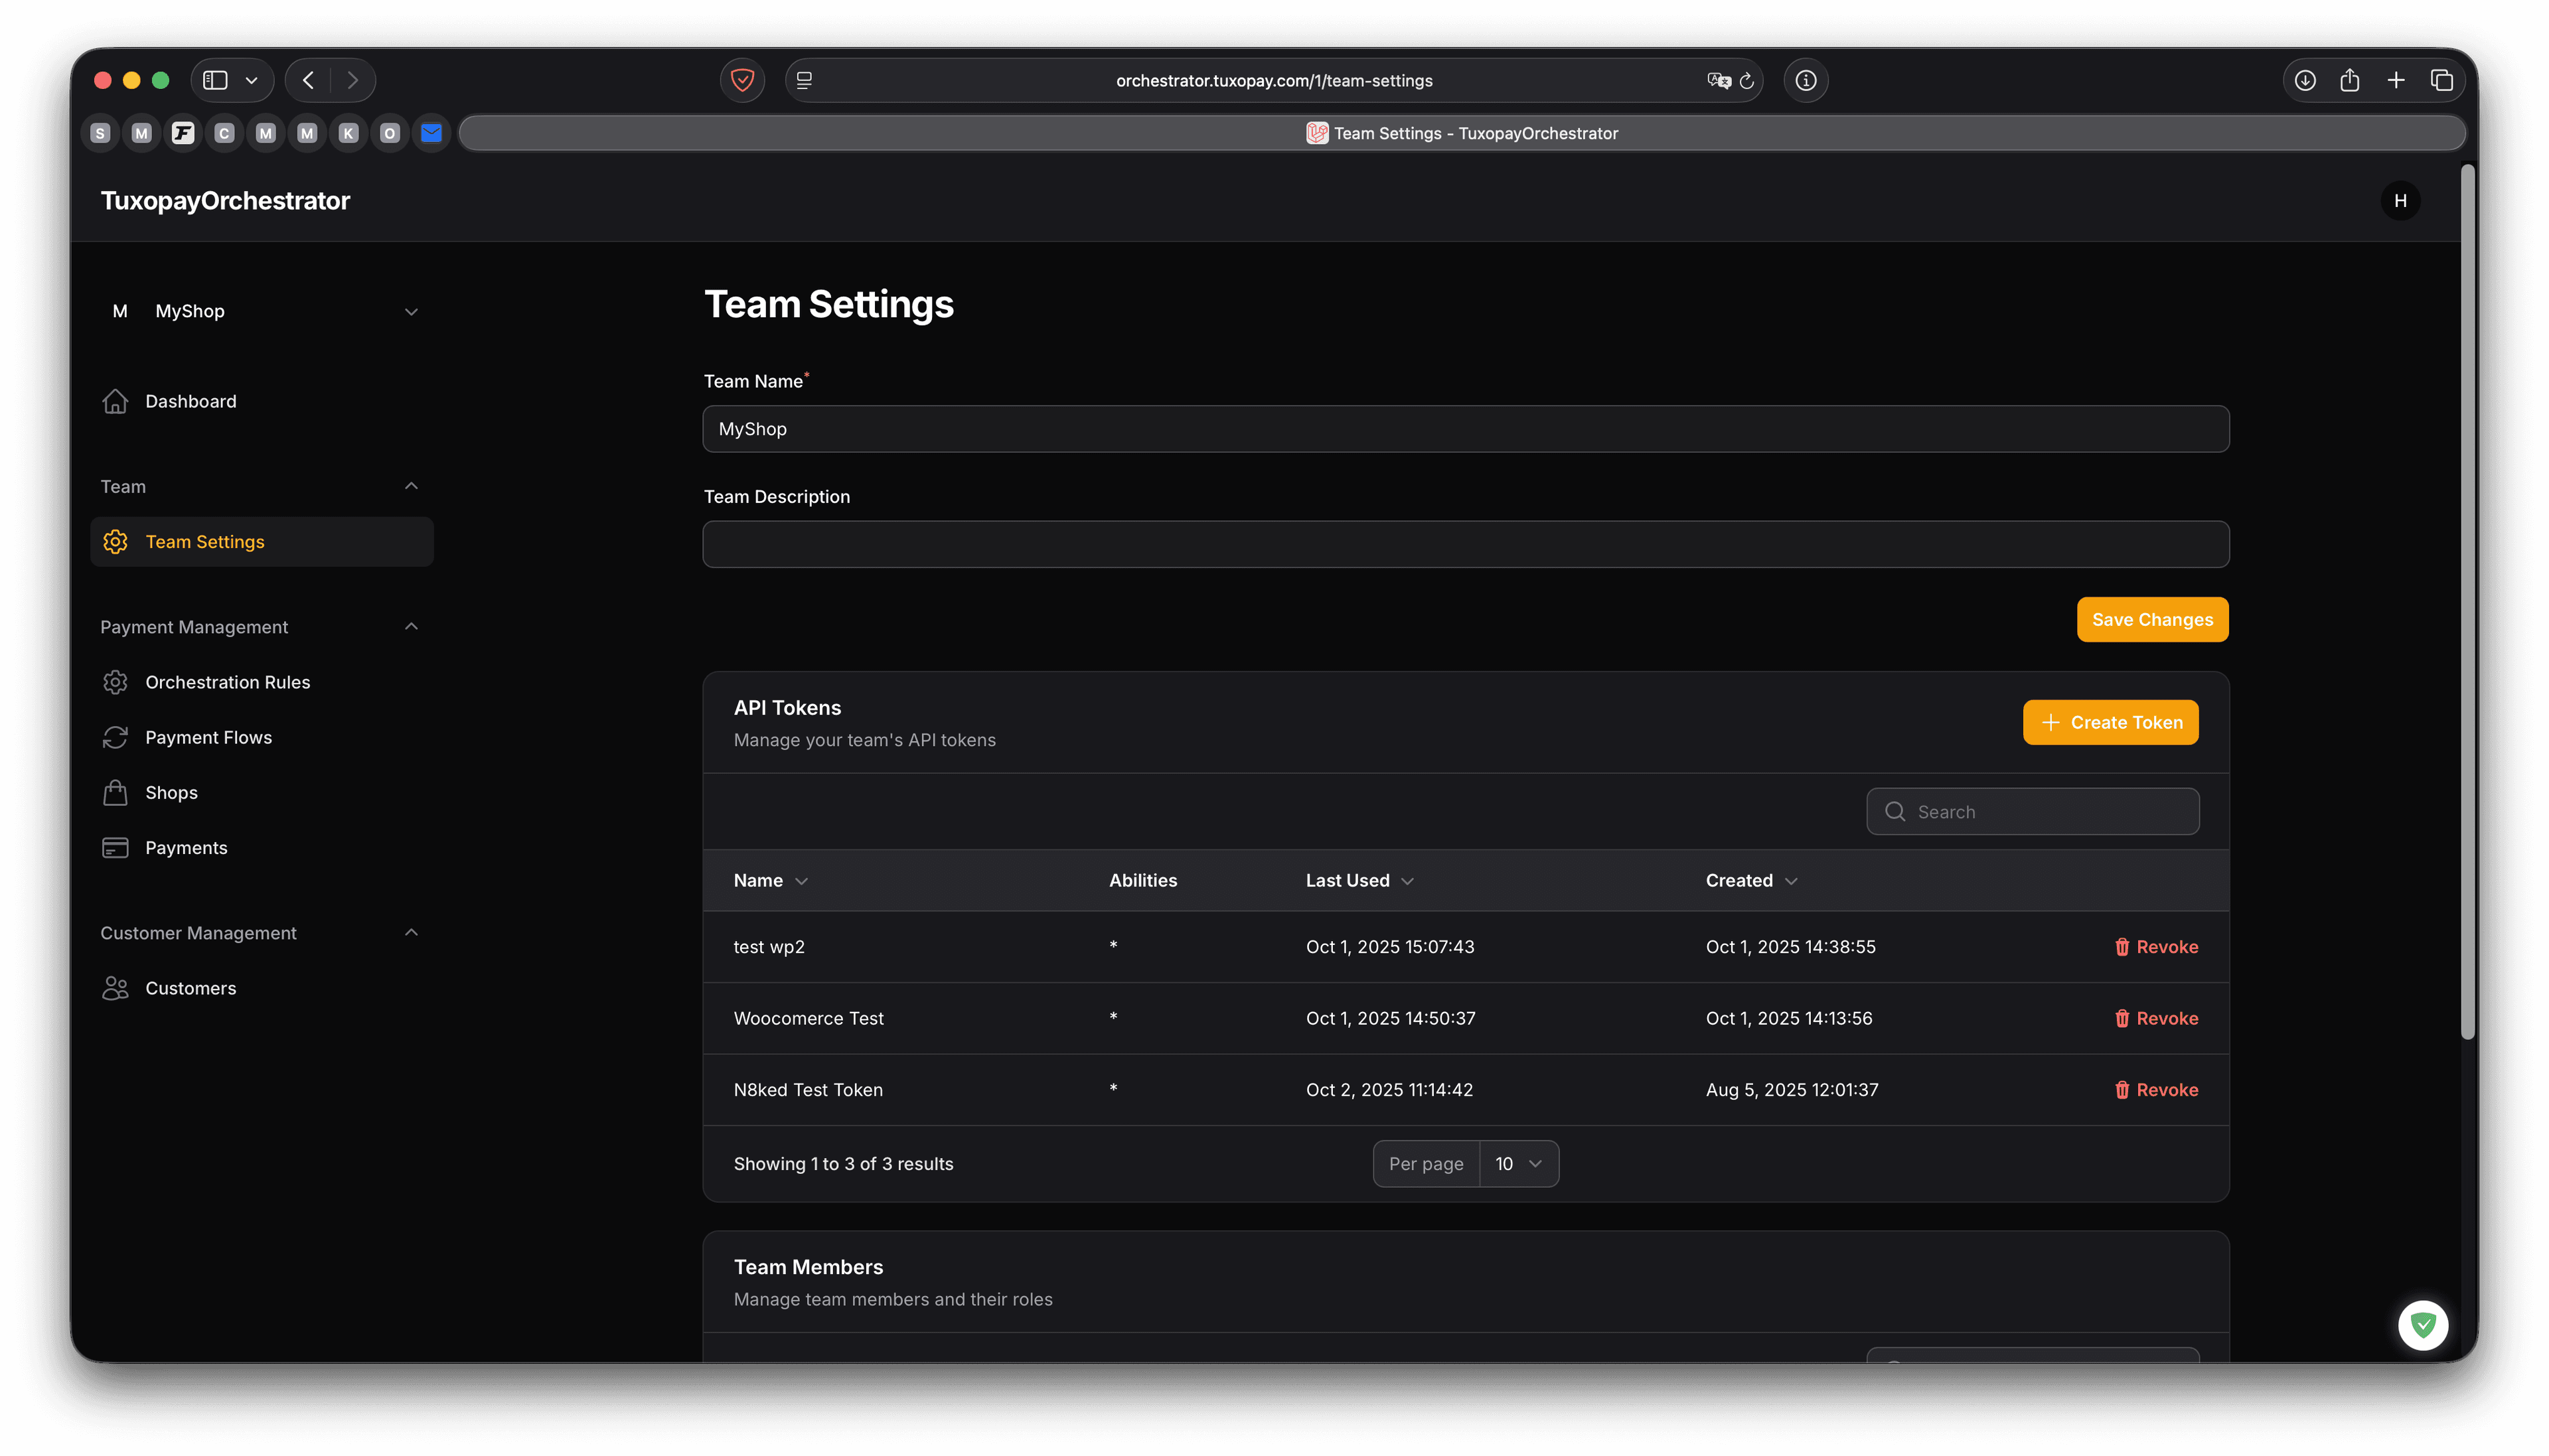
Task: Click the trash icon for test wp2
Action: [x=2121, y=947]
